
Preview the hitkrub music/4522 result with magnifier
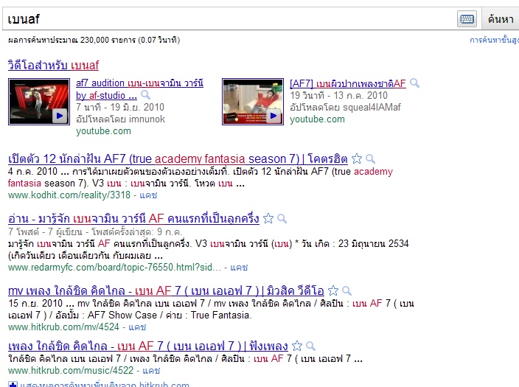[x=310, y=346]
